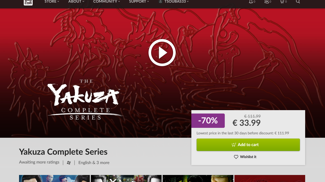This screenshot has height=182, width=325.
Task: Open the first game thumbnail in the row
Action: [x=54, y=179]
